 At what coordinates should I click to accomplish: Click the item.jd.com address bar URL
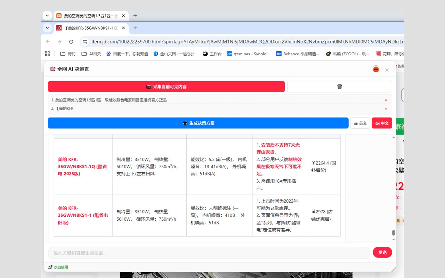coord(247,42)
